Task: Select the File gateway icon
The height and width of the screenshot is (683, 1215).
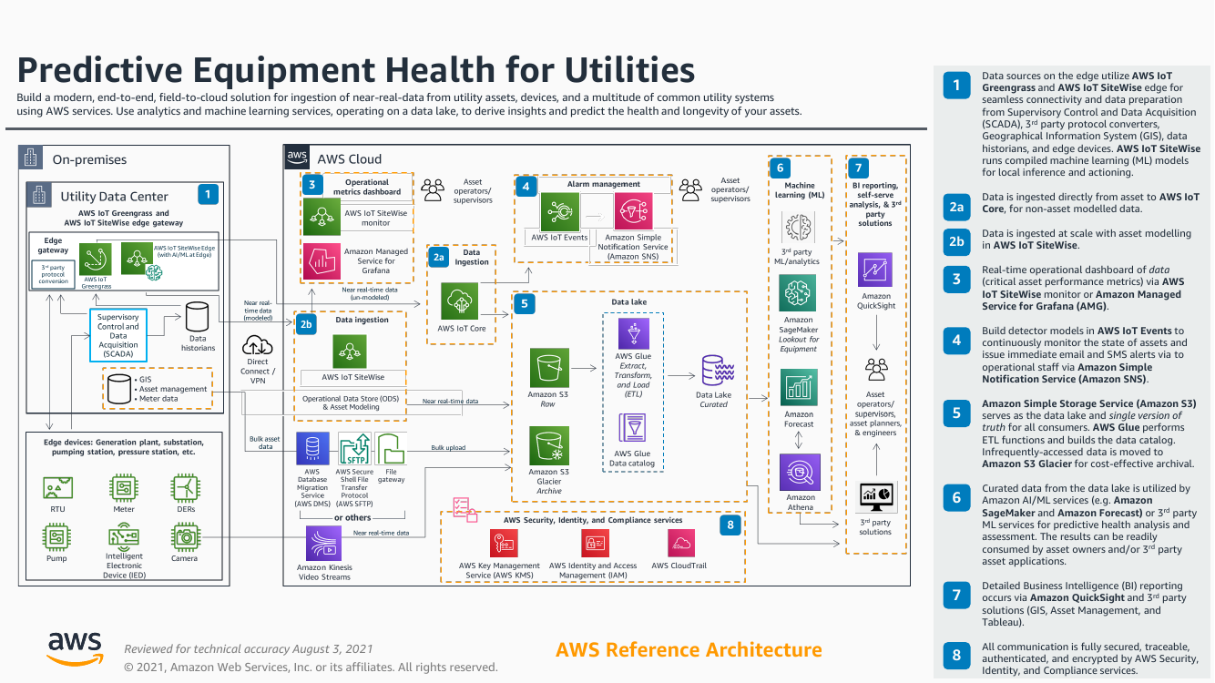Action: (x=391, y=449)
